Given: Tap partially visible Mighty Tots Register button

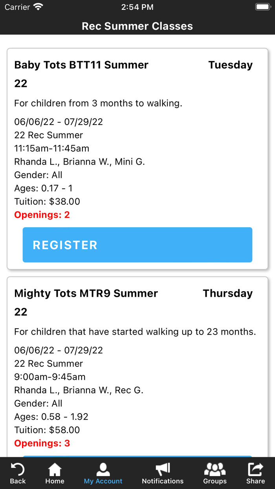Looking at the screenshot, I should (x=137, y=456).
